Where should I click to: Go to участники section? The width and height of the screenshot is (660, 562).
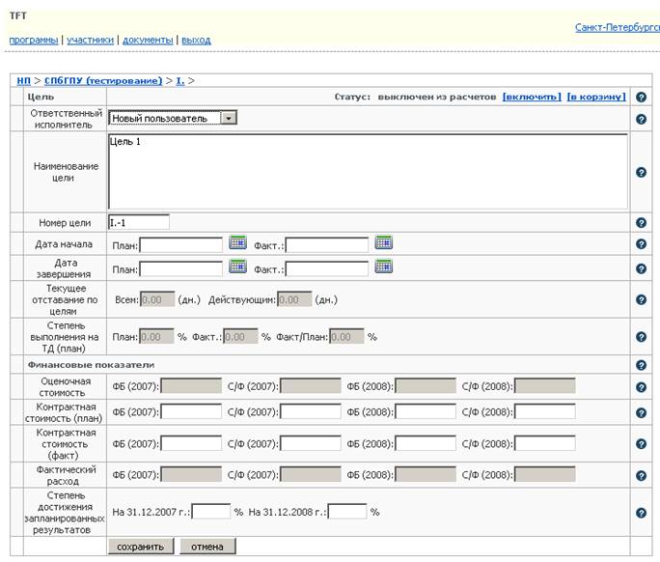coord(90,40)
